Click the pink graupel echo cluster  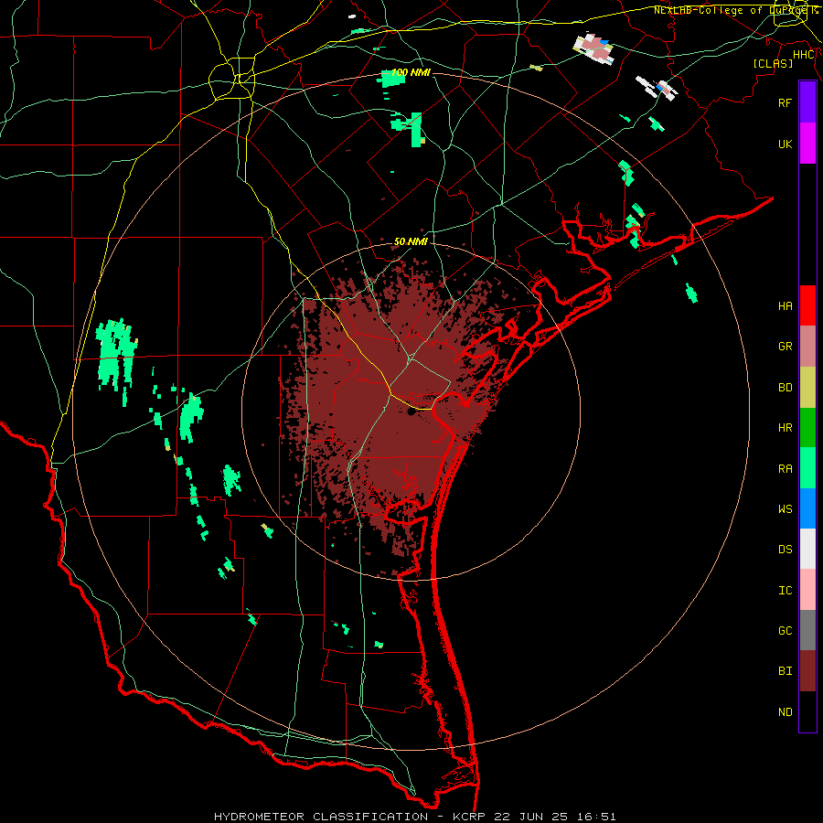(594, 48)
